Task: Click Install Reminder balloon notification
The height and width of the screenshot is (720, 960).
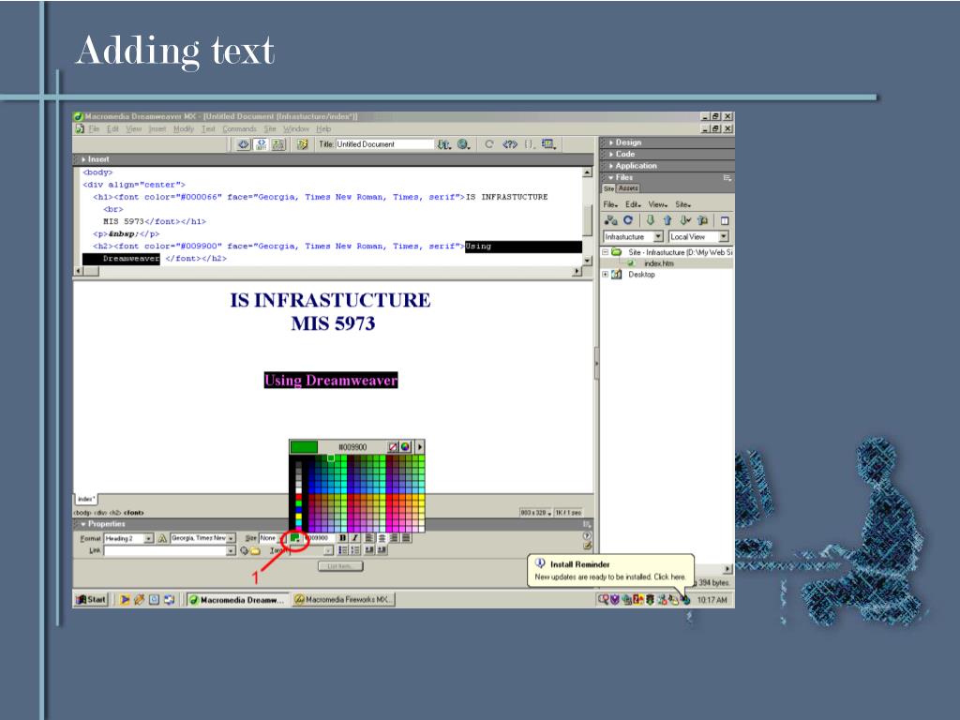Action: (x=610, y=571)
